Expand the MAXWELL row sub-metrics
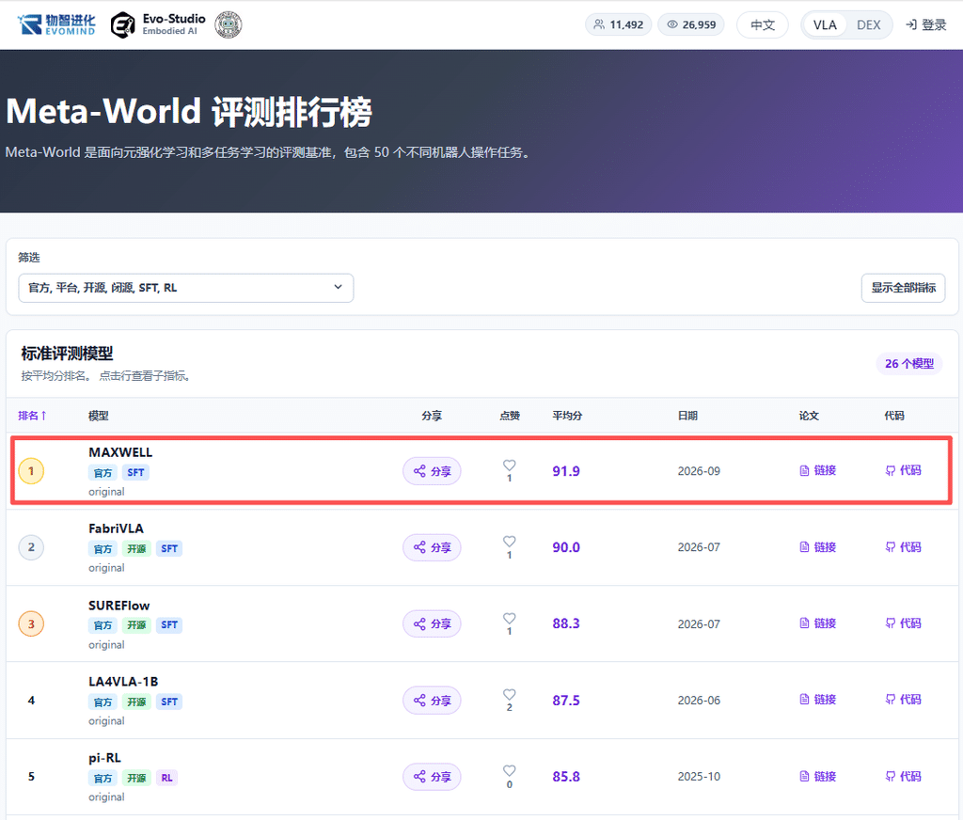Viewport: 963px width, 820px height. (x=481, y=471)
